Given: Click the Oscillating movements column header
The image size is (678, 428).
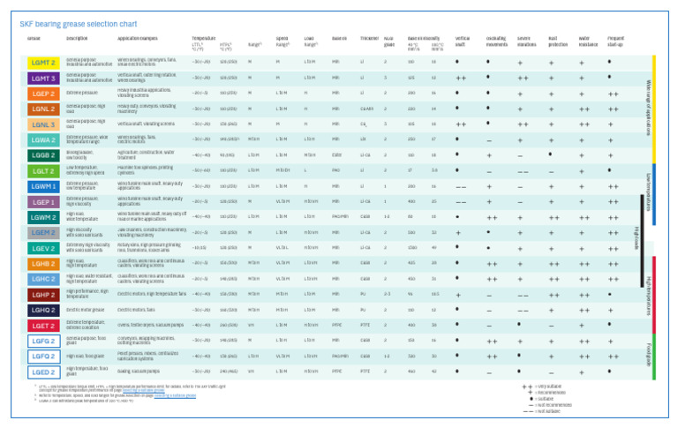Looking at the screenshot, I should pyautogui.click(x=497, y=41).
